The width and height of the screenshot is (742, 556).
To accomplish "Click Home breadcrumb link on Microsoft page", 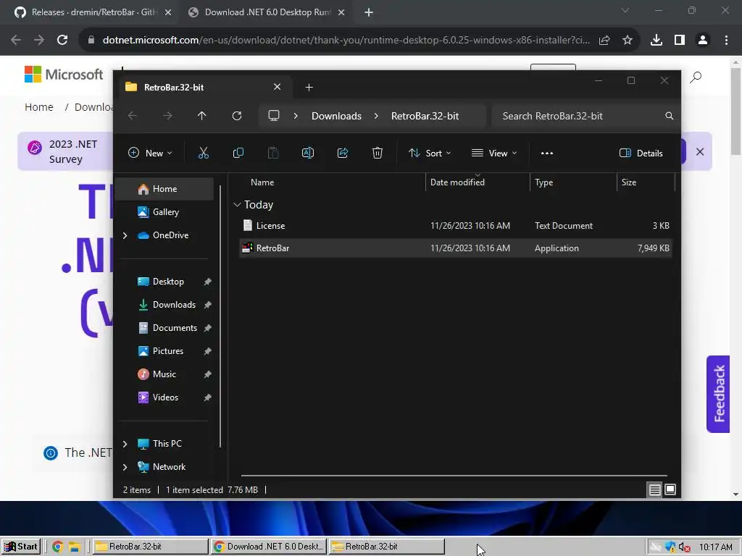I will pos(39,107).
